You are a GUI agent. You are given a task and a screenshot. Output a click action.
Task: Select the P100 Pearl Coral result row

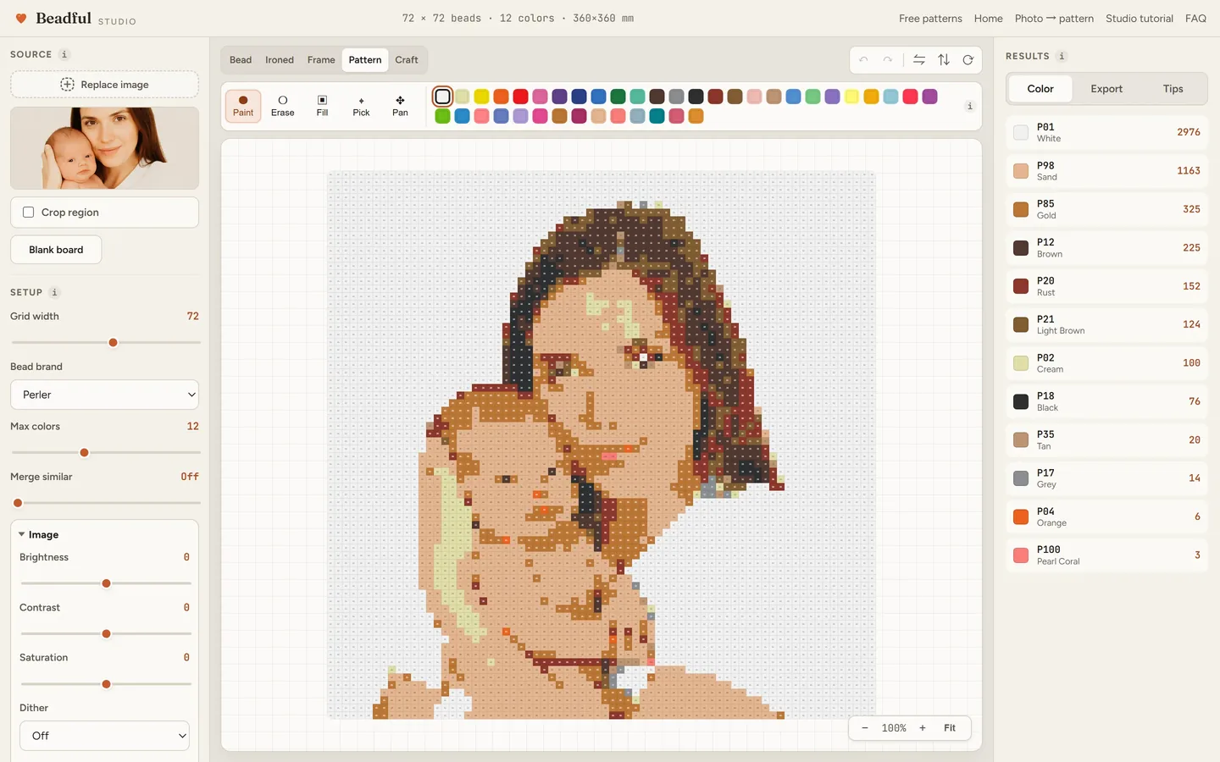point(1106,555)
